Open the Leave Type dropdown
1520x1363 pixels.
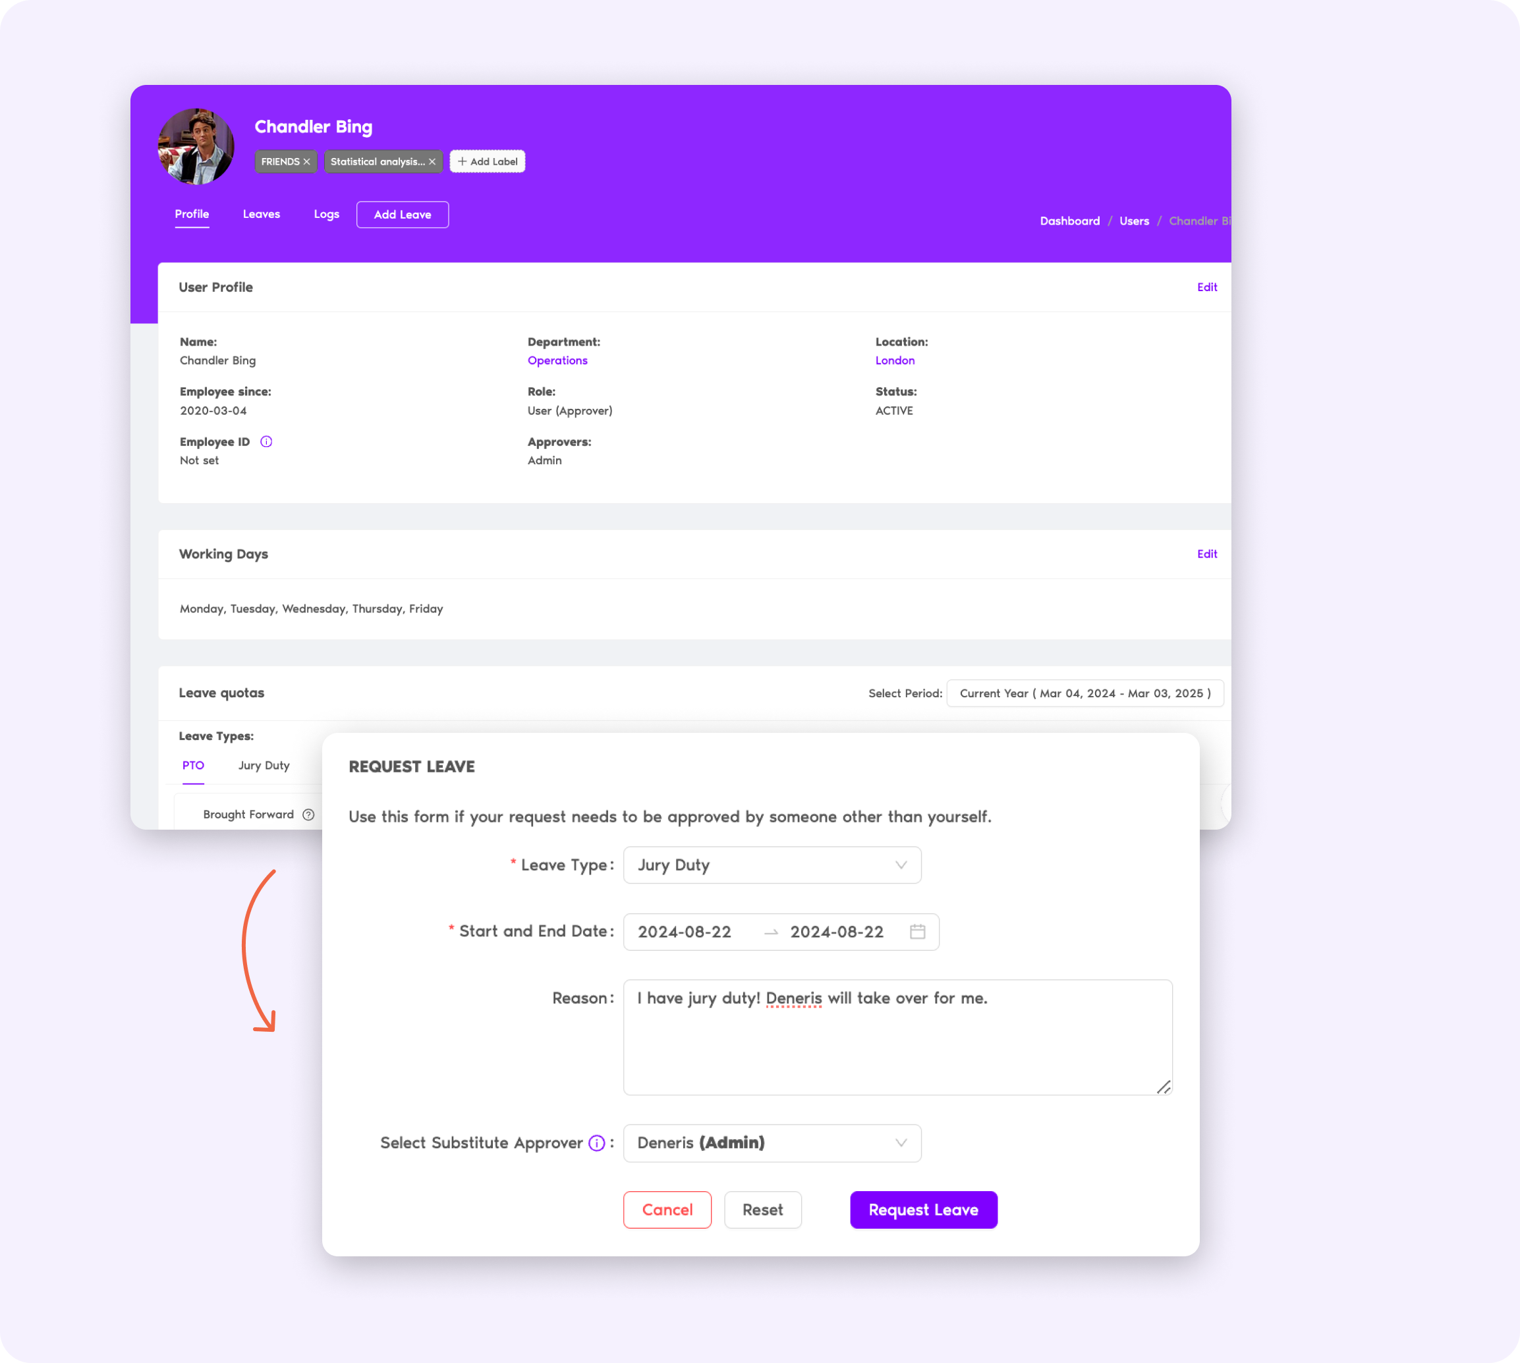[x=774, y=866]
